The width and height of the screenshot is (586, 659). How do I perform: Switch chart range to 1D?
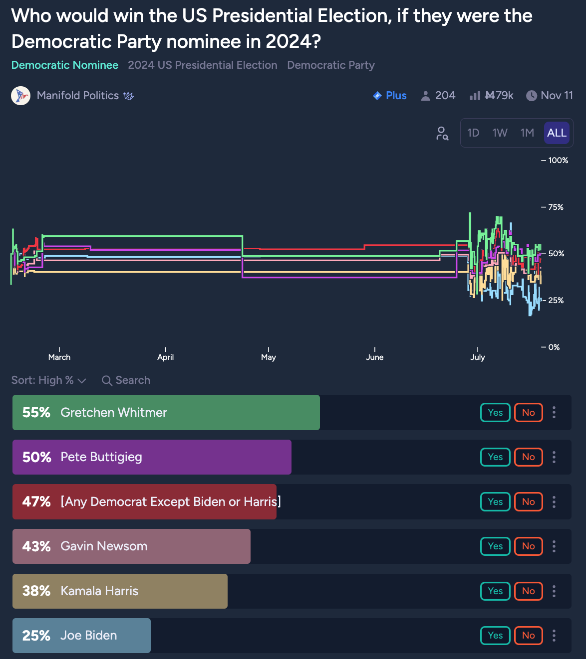pos(473,133)
